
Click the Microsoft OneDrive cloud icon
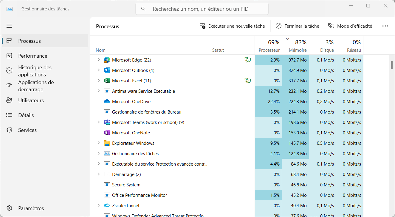pos(107,101)
